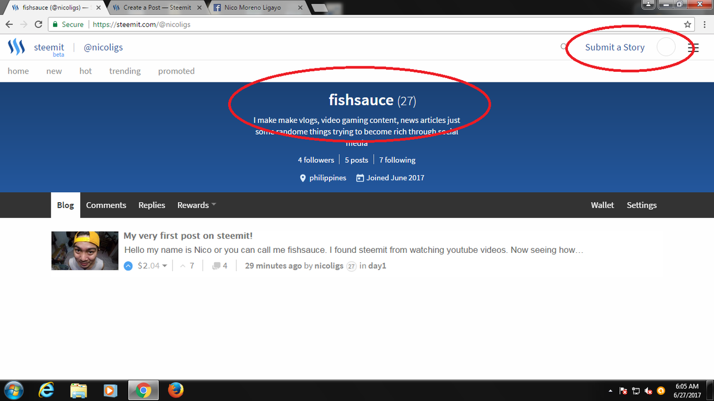Go to the home feed link
714x401 pixels.
tap(18, 71)
